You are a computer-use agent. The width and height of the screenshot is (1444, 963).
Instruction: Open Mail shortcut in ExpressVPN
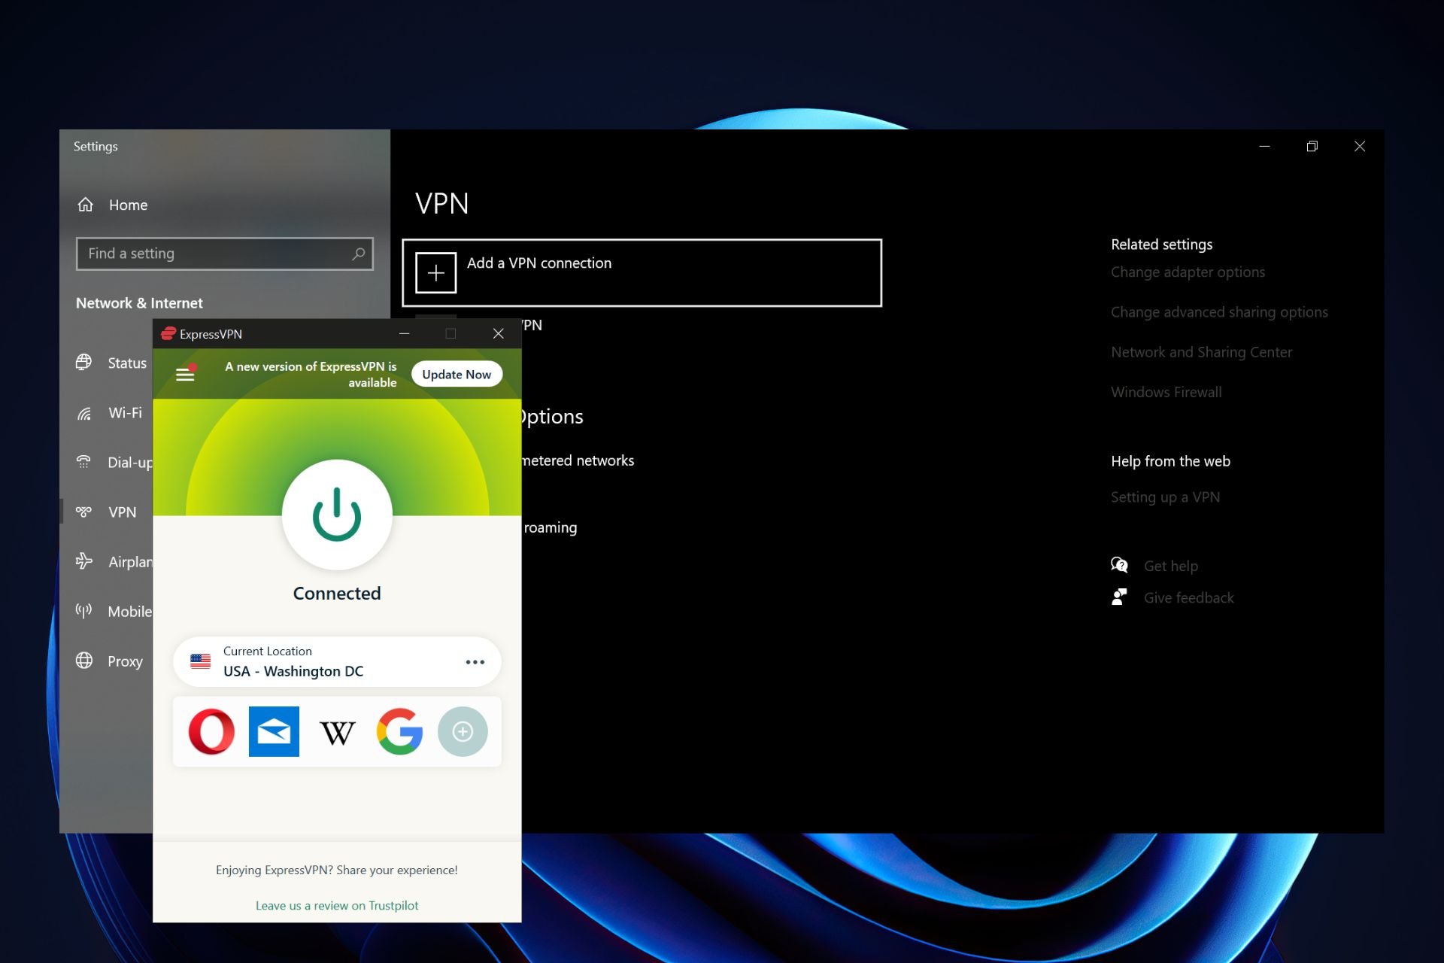274,731
